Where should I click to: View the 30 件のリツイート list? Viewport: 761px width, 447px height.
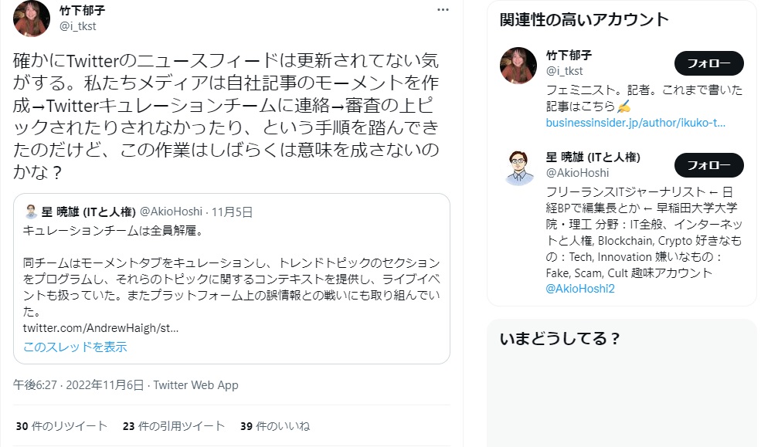[x=62, y=426]
